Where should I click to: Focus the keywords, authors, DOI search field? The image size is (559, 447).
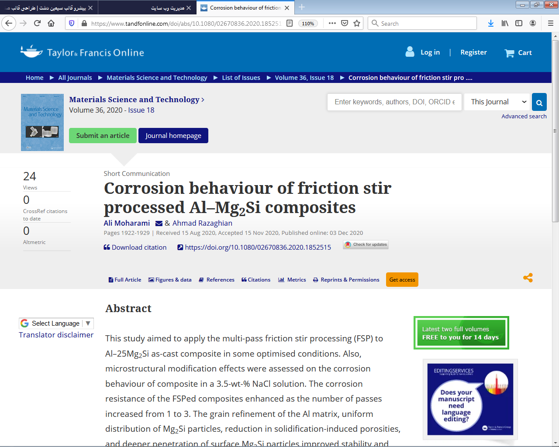pos(394,102)
